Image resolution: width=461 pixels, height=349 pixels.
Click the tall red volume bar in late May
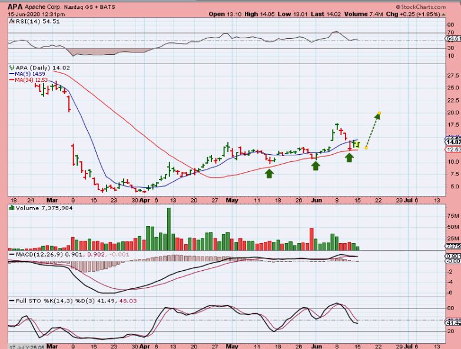(x=311, y=239)
